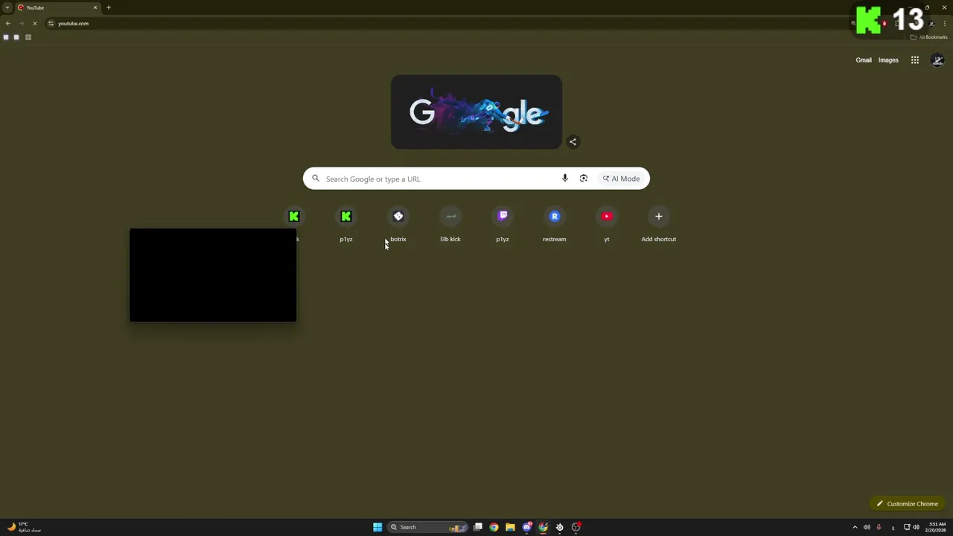953x536 pixels.
Task: Open the yt YouTube shortcut
Action: (x=607, y=224)
